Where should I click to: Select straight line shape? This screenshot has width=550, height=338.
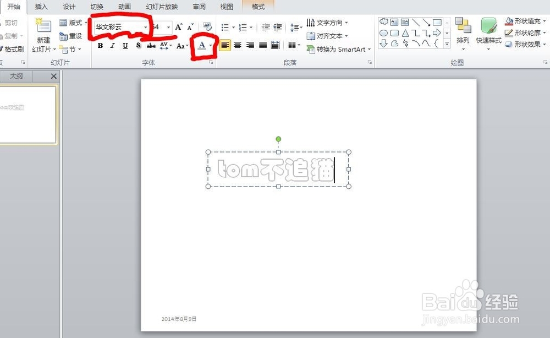coord(416,22)
